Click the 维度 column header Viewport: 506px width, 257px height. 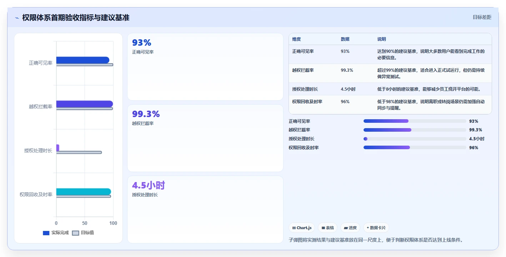tap(296, 39)
